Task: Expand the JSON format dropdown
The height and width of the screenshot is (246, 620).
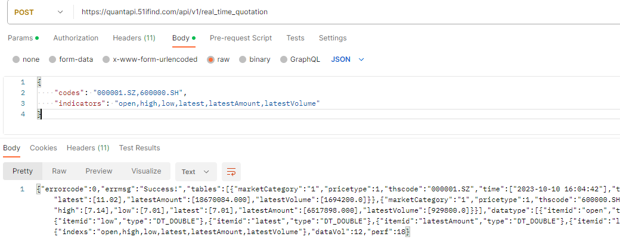Action: tap(348, 59)
